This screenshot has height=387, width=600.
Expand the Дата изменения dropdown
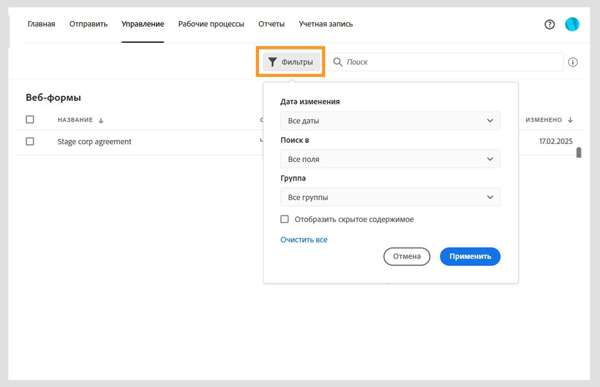point(390,121)
